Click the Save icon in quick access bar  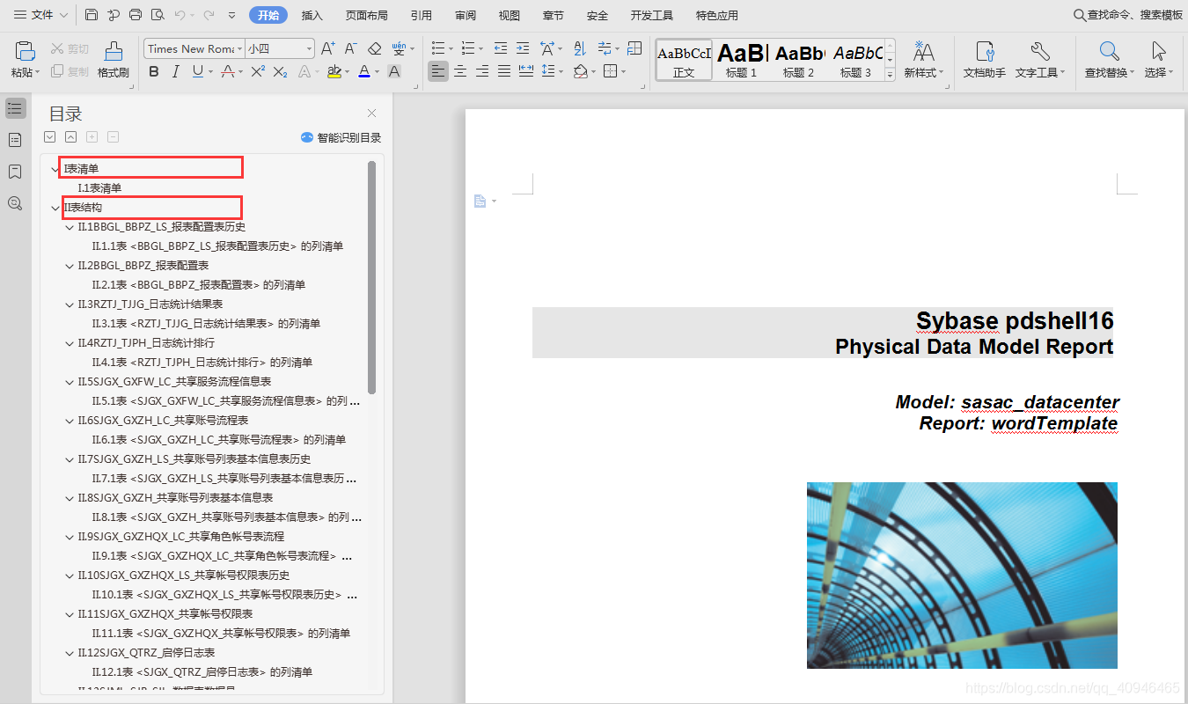[92, 15]
